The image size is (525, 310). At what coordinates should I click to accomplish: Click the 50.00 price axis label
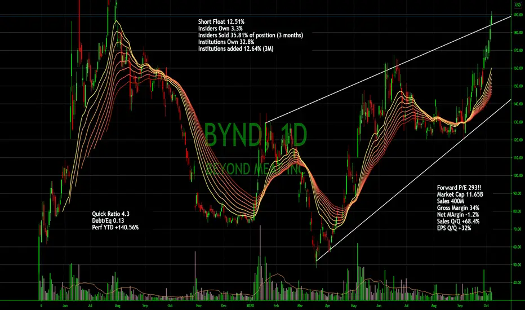click(518, 265)
